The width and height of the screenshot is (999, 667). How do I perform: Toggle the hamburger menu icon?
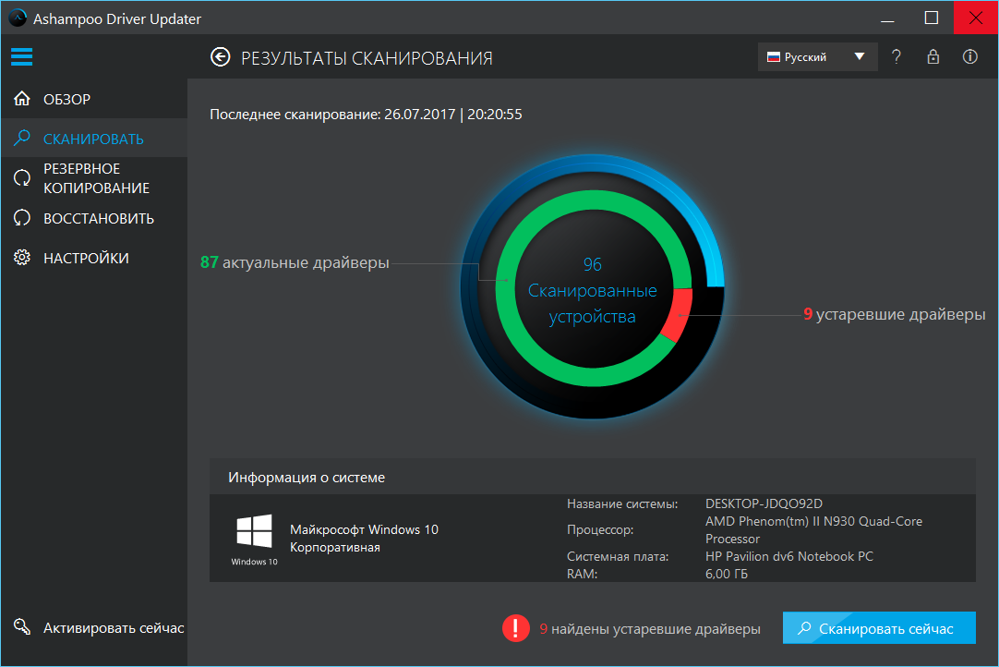pos(21,56)
